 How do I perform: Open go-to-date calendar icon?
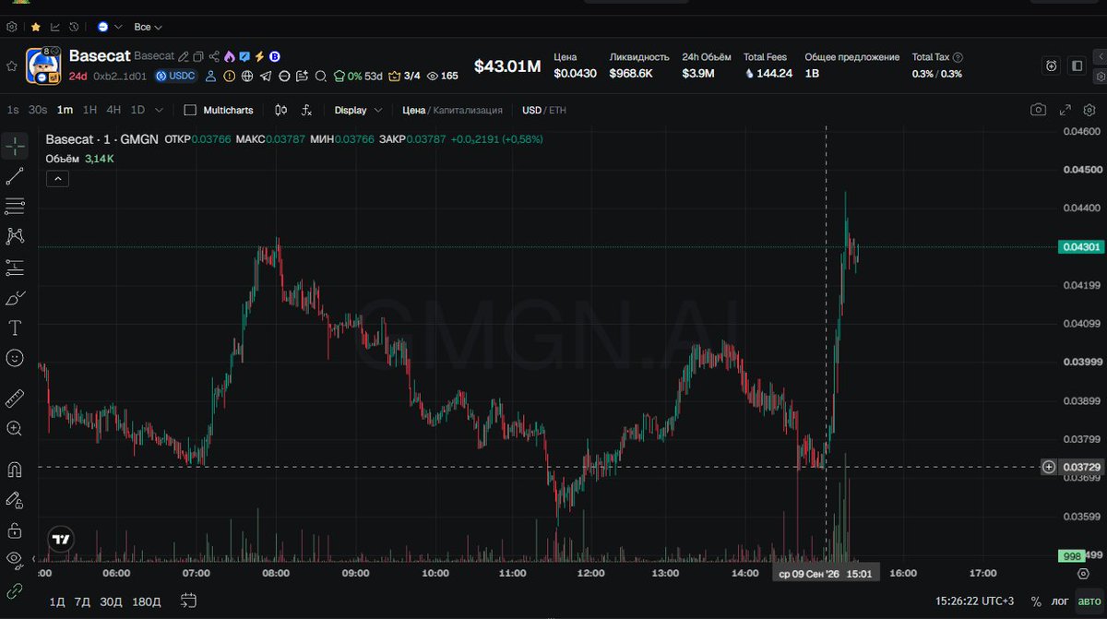[x=188, y=601]
